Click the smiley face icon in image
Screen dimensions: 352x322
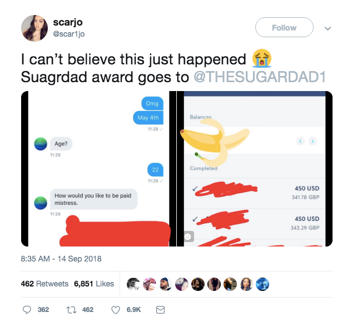click(x=188, y=237)
